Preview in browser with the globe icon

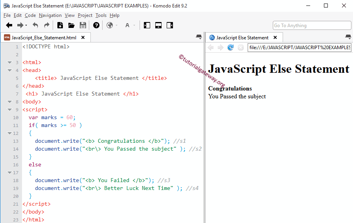(x=110, y=25)
